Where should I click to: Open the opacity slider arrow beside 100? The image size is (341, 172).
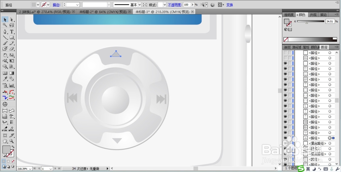pyautogui.click(x=192, y=4)
